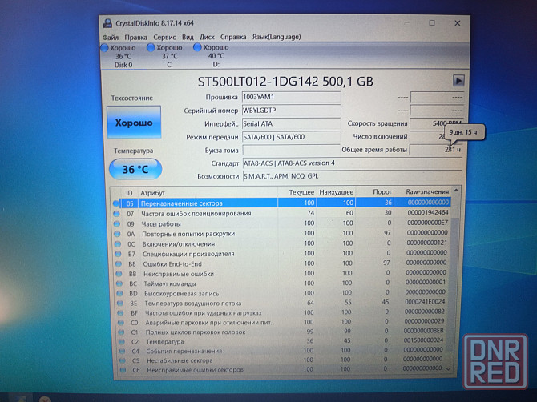Screen dimensions: 537x402
Task: Select row 07 Частота ошибок позиционирования
Action: 281,213
